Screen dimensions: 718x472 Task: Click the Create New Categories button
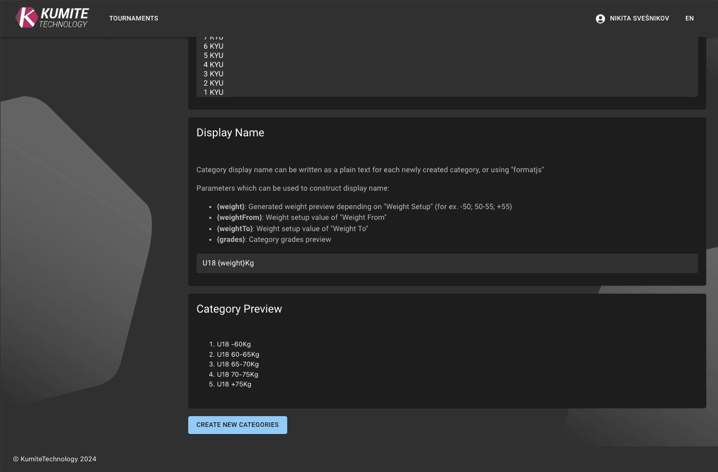click(x=237, y=425)
